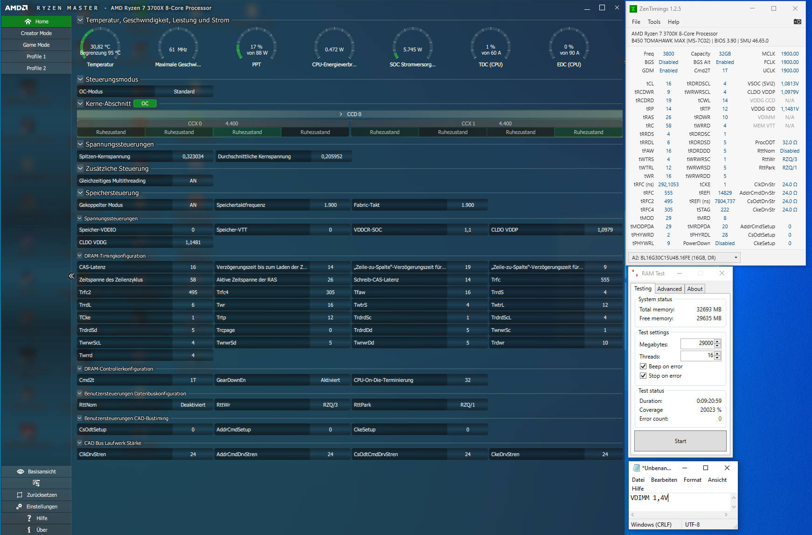
Task: Click the GearDownEn value Aktiviert
Action: pyautogui.click(x=330, y=380)
